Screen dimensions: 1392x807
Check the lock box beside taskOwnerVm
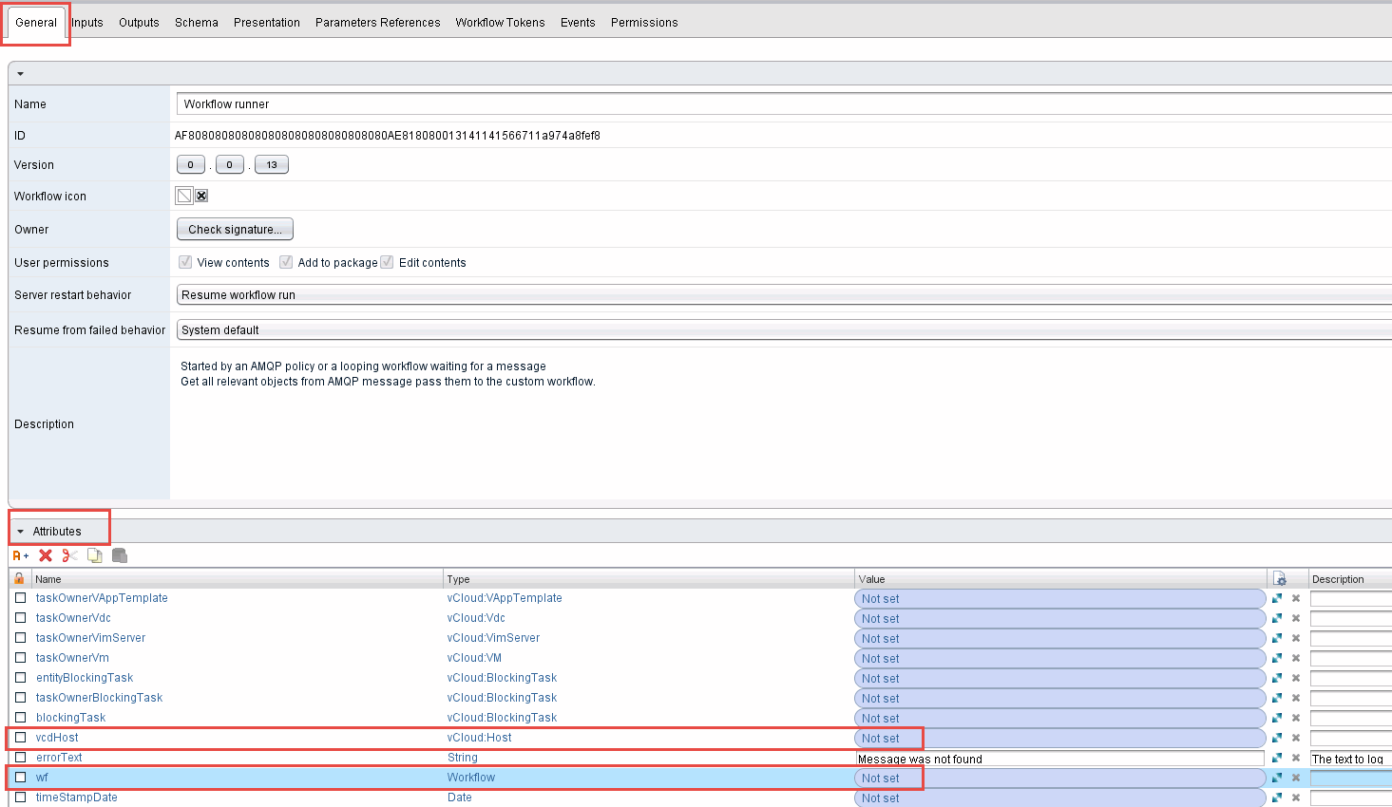click(x=20, y=657)
